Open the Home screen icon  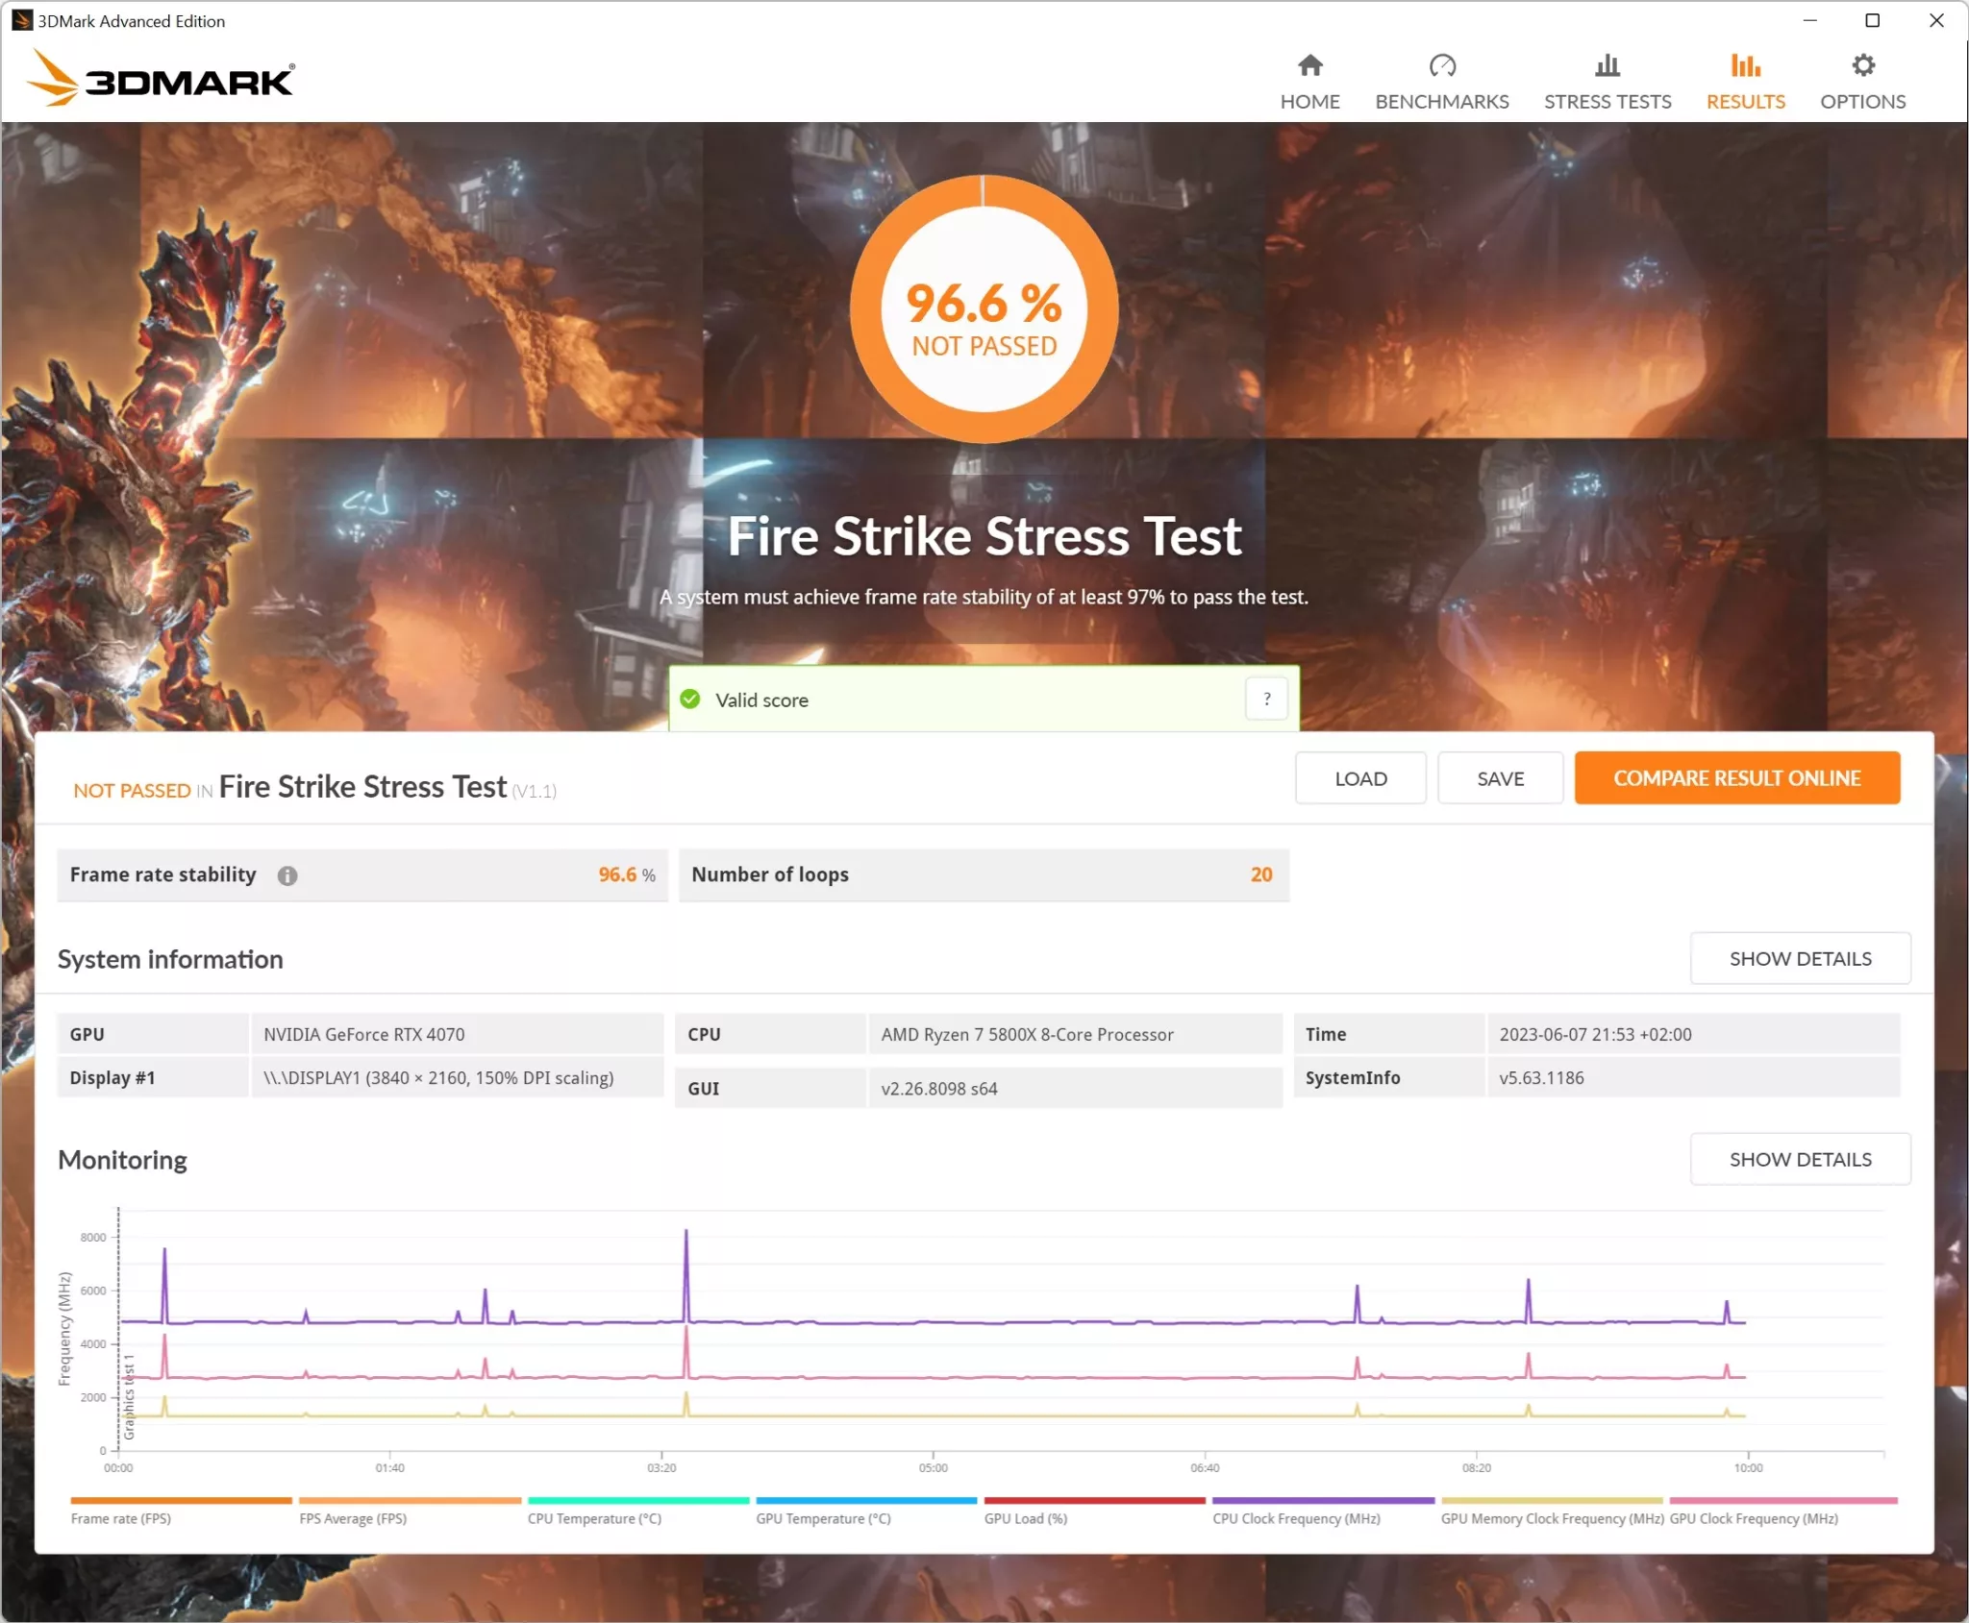pos(1309,65)
